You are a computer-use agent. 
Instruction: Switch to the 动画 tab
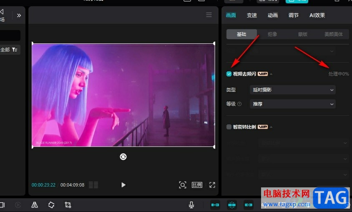[x=272, y=15]
